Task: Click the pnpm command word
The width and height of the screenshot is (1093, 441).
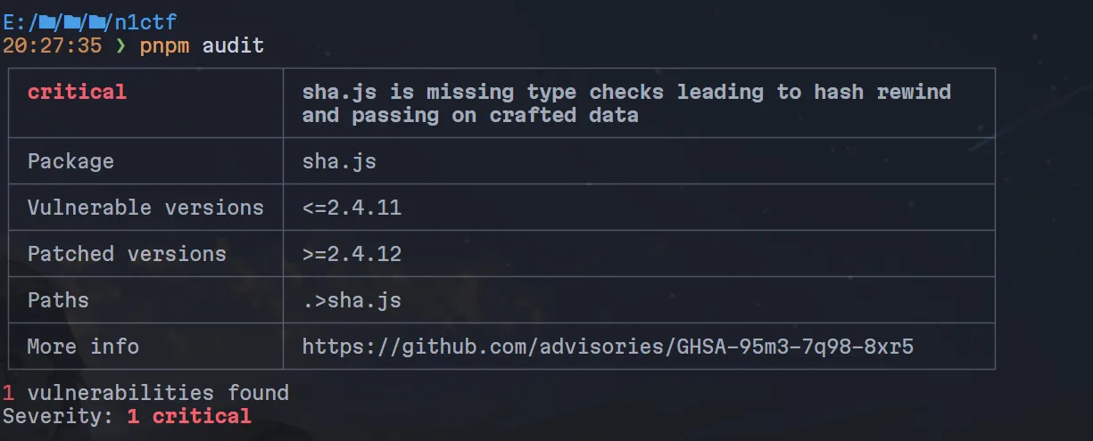Action: point(164,45)
